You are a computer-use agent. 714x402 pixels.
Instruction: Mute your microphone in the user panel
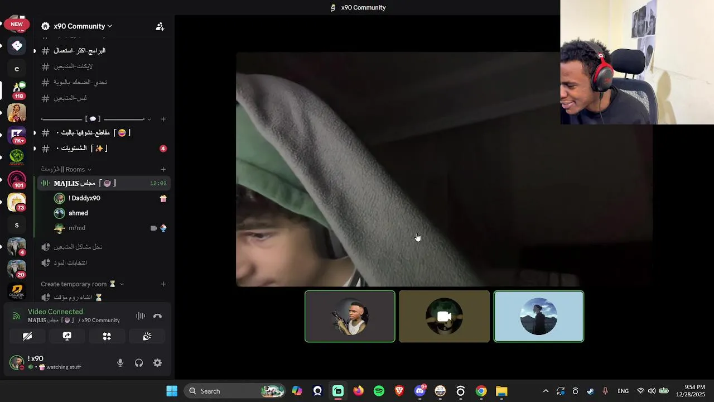pyautogui.click(x=120, y=363)
